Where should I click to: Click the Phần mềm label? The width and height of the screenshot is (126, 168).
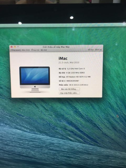tap(64, 85)
